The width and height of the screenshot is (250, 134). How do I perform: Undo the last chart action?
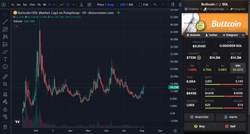(155, 5)
